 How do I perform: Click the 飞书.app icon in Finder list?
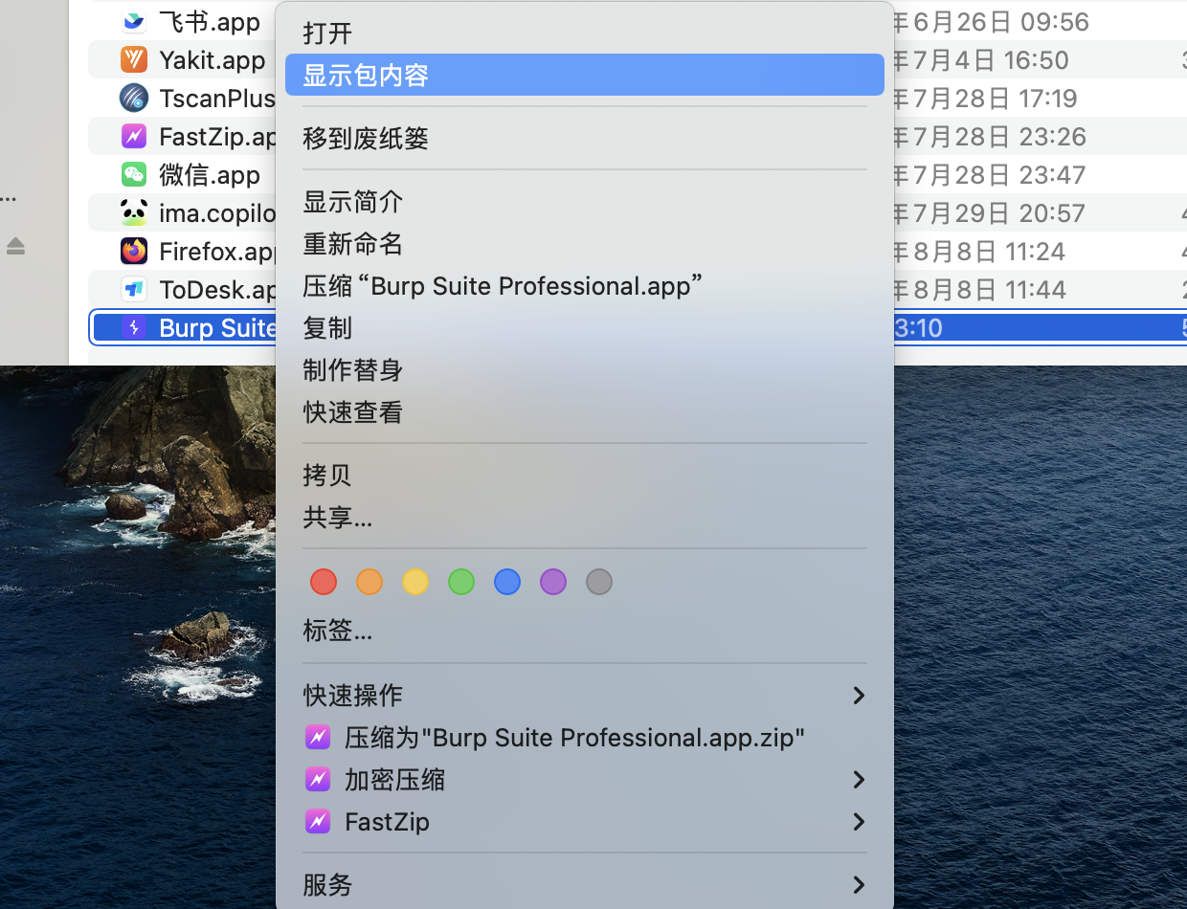coord(134,21)
